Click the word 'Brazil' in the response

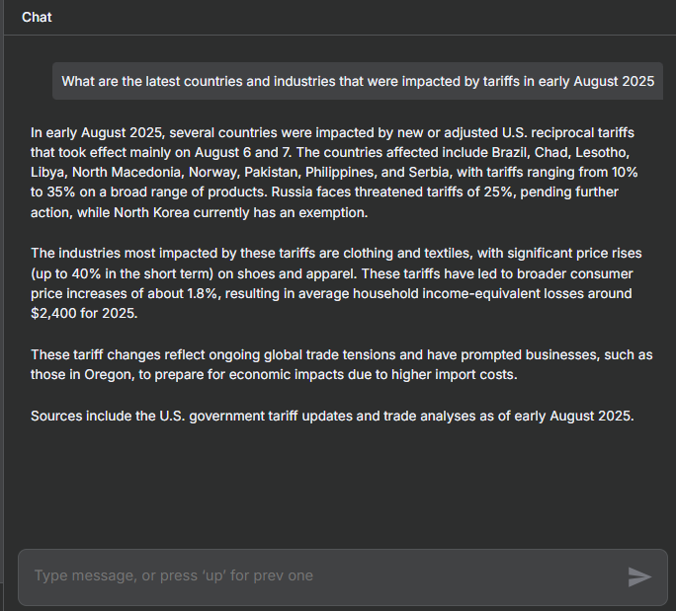tap(510, 152)
